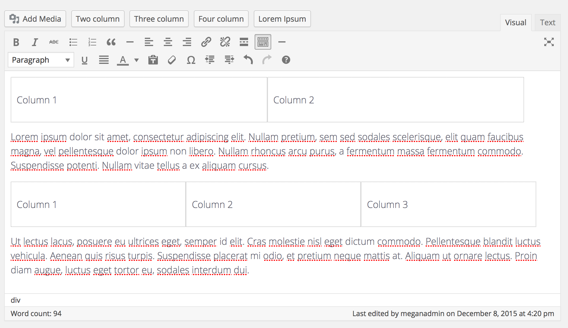Viewport: 568px width, 328px height.
Task: Apply italic formatting
Action: click(35, 42)
